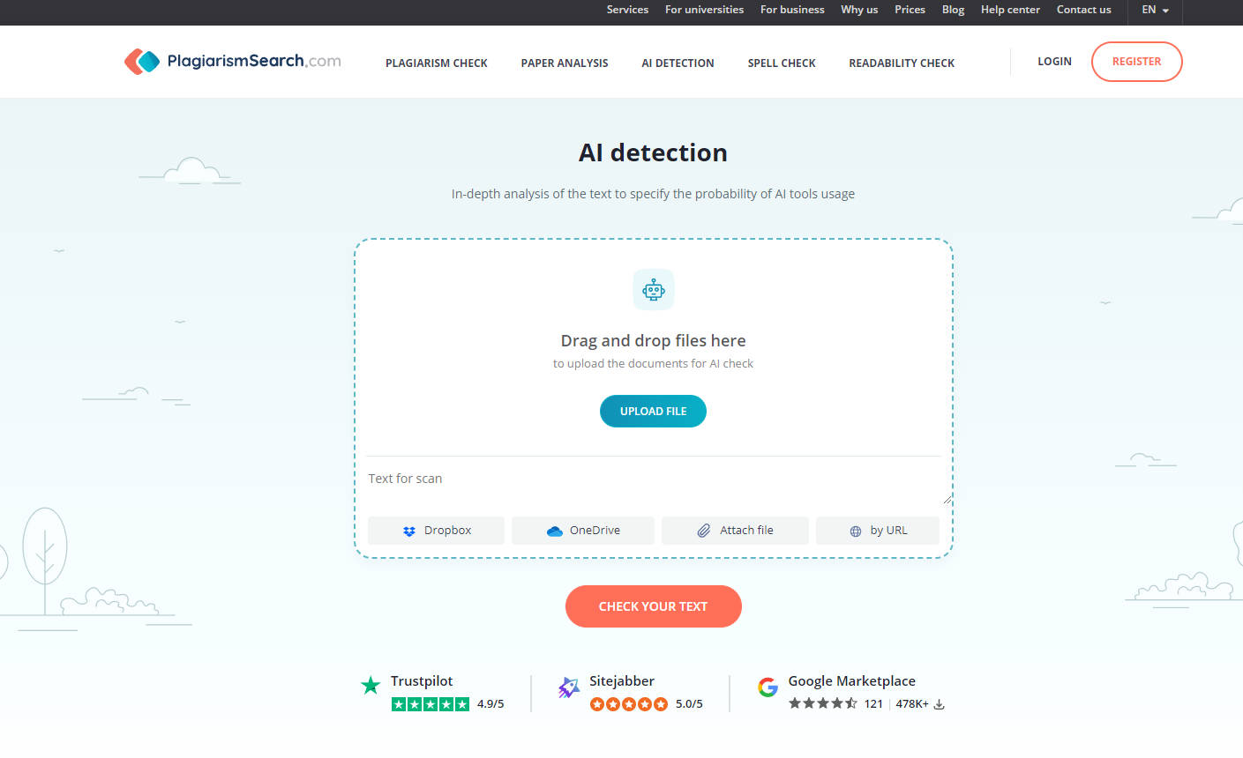Click the robot icon above drag-and-drop area
This screenshot has height=758, width=1243.
click(x=653, y=289)
